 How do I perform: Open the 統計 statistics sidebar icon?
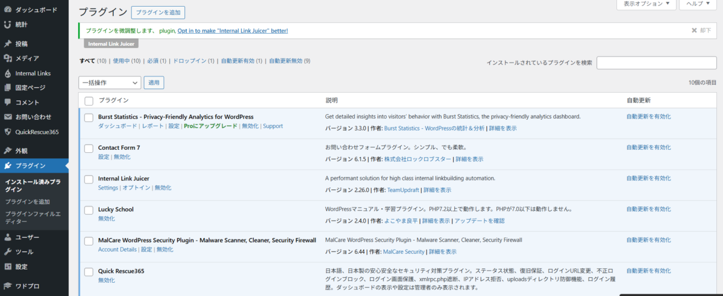pyautogui.click(x=7, y=25)
